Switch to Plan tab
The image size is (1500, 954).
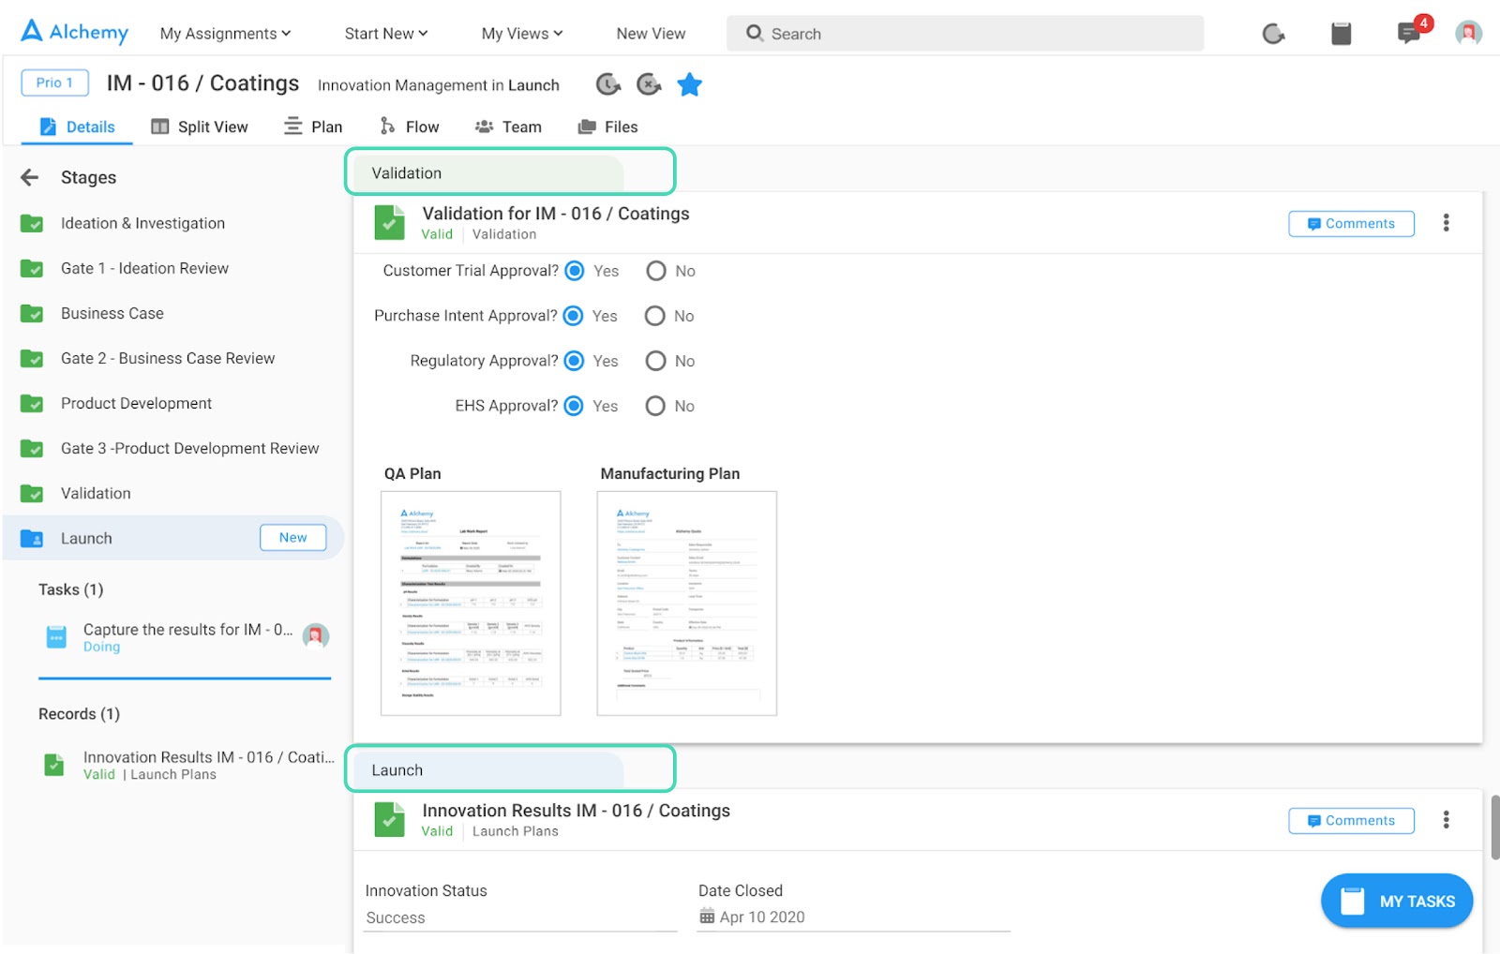point(313,127)
